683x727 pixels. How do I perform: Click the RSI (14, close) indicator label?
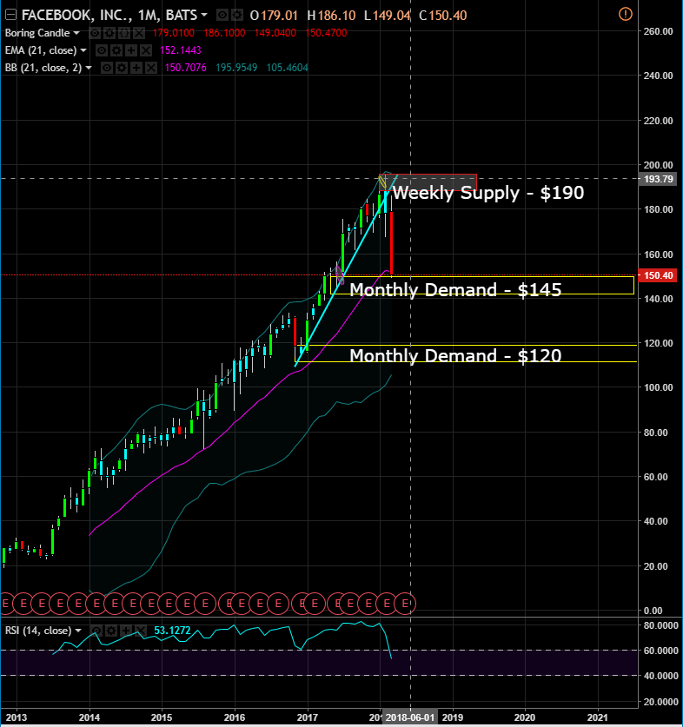click(38, 631)
